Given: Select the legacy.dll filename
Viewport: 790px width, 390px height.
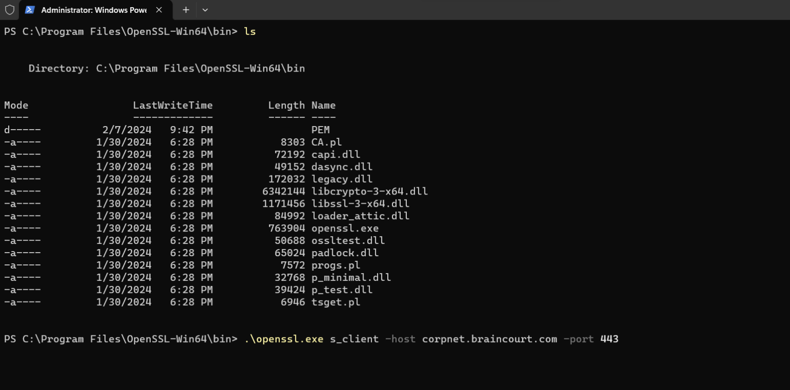Looking at the screenshot, I should pyautogui.click(x=342, y=179).
